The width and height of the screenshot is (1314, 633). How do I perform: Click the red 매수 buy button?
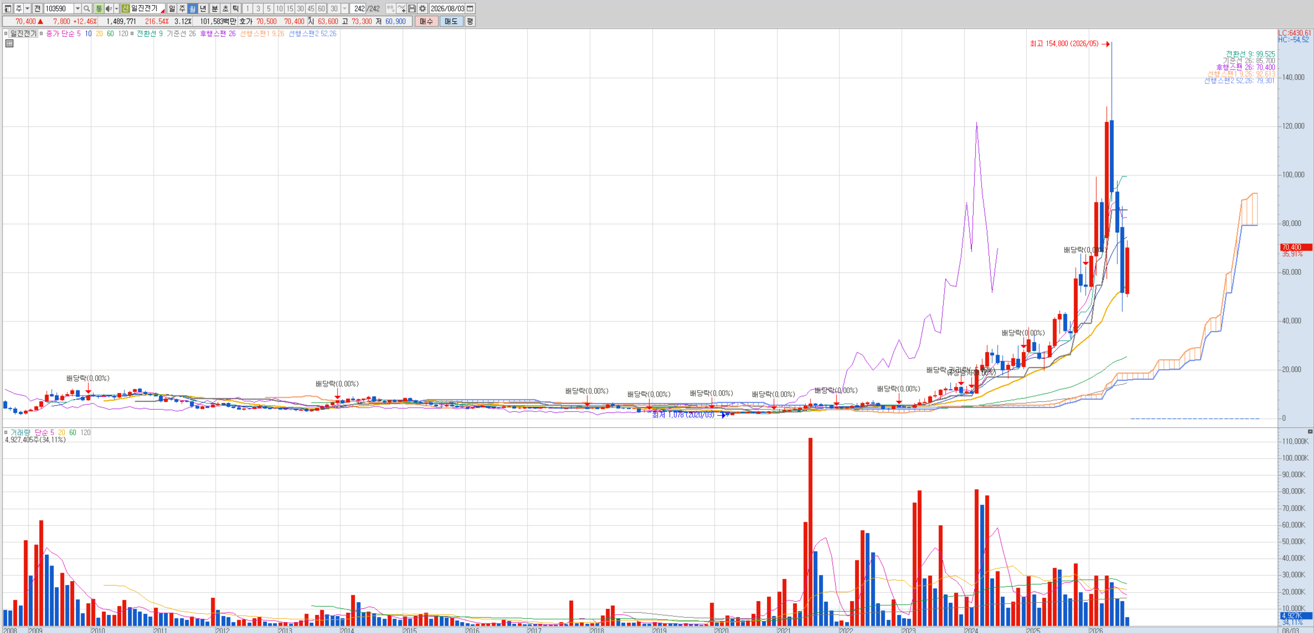tap(426, 21)
